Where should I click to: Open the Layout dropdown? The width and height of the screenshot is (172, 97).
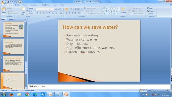[x=30, y=8]
